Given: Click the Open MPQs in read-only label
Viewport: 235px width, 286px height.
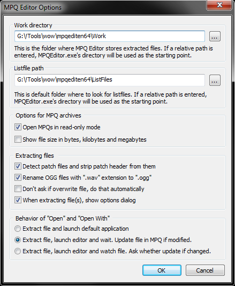Looking at the screenshot, I should coord(62,127).
